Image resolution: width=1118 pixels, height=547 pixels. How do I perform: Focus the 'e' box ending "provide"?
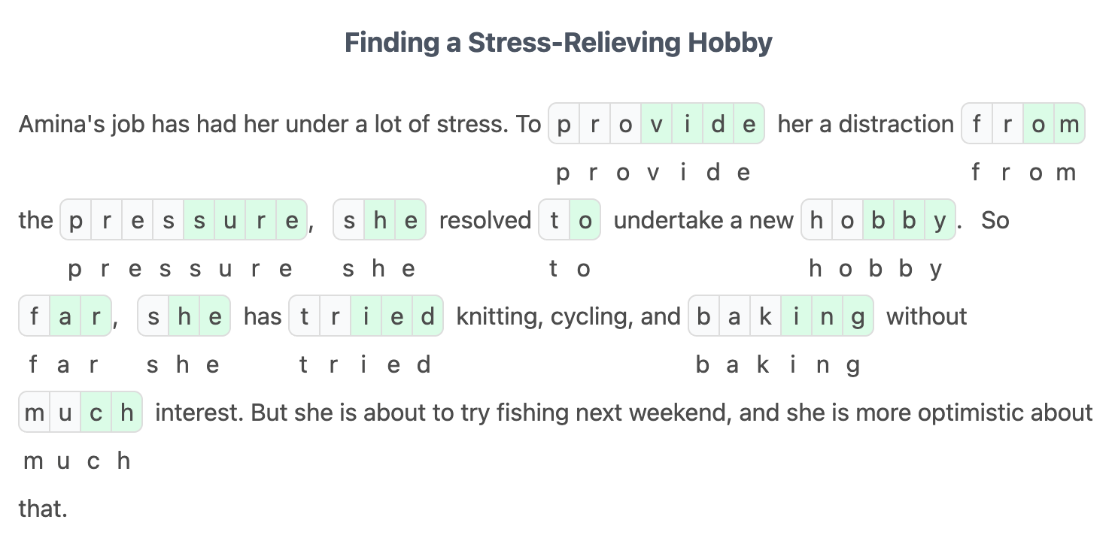(x=749, y=124)
